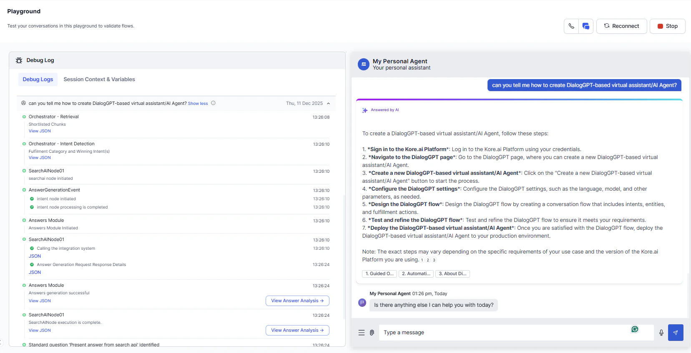The width and height of the screenshot is (691, 353).
Task: Click the user question chat bubble
Action: tap(584, 85)
